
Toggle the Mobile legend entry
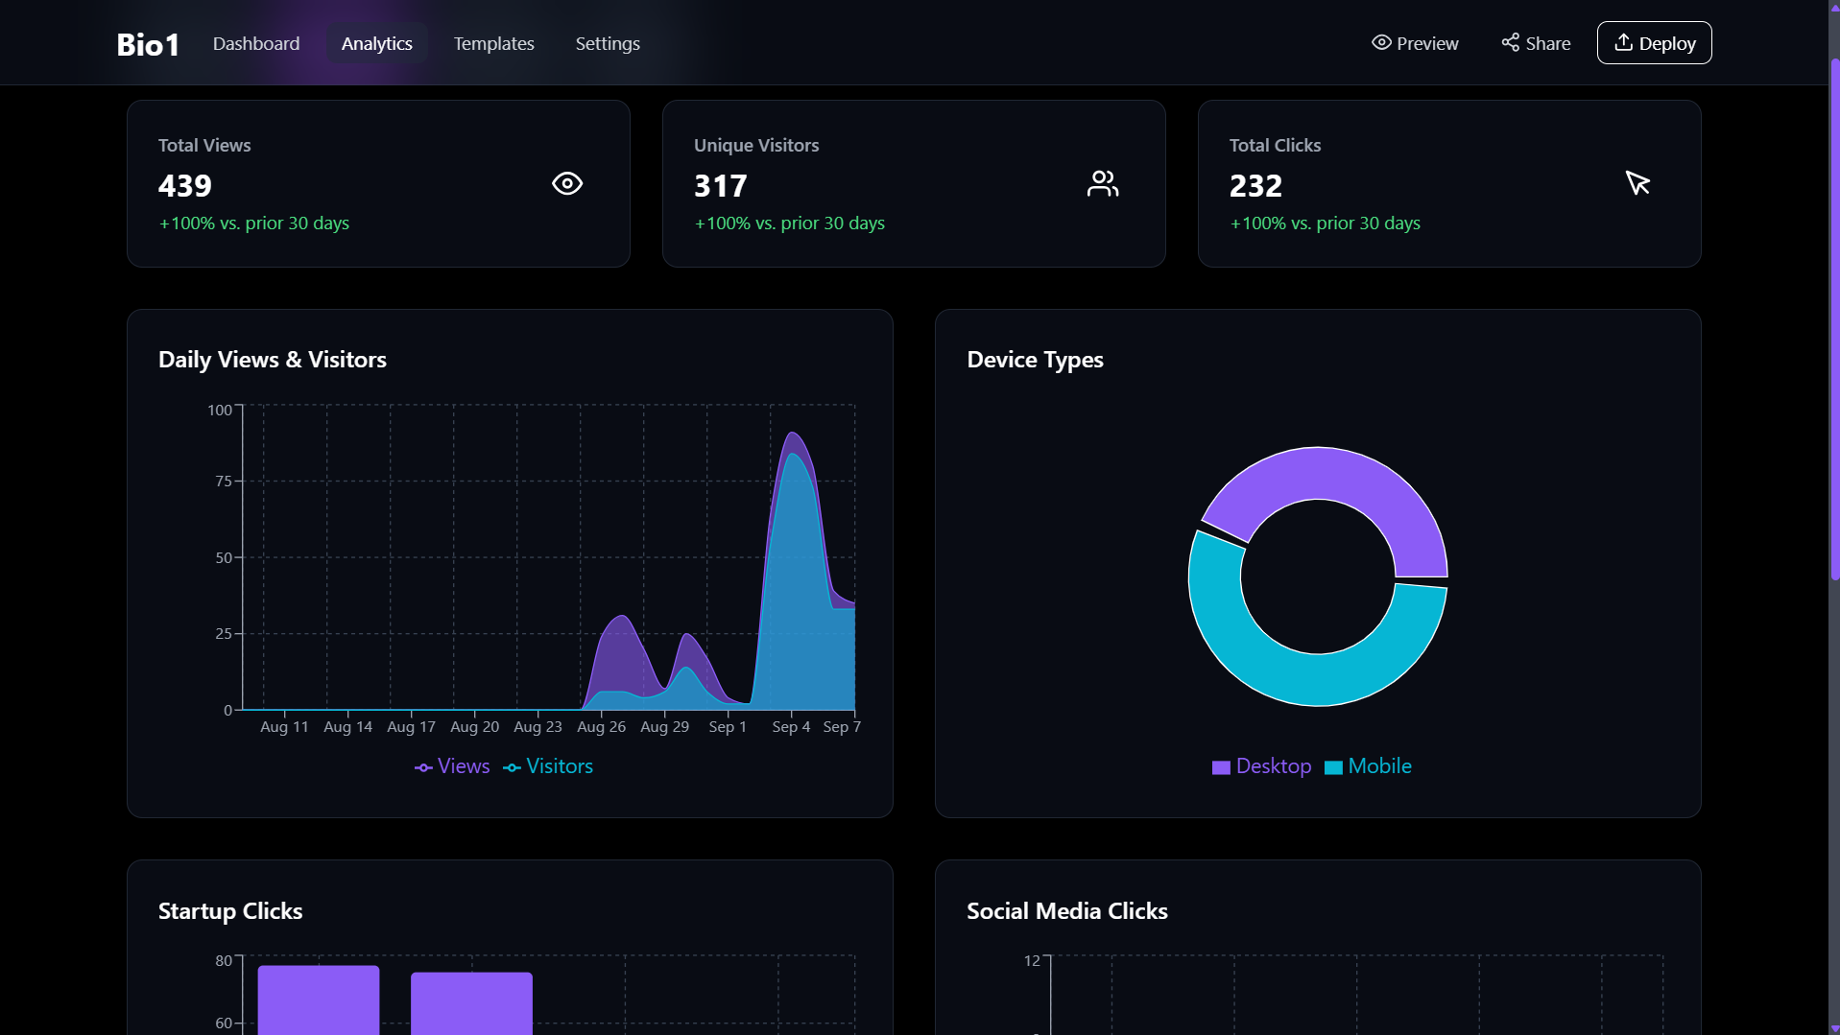pos(1368,766)
